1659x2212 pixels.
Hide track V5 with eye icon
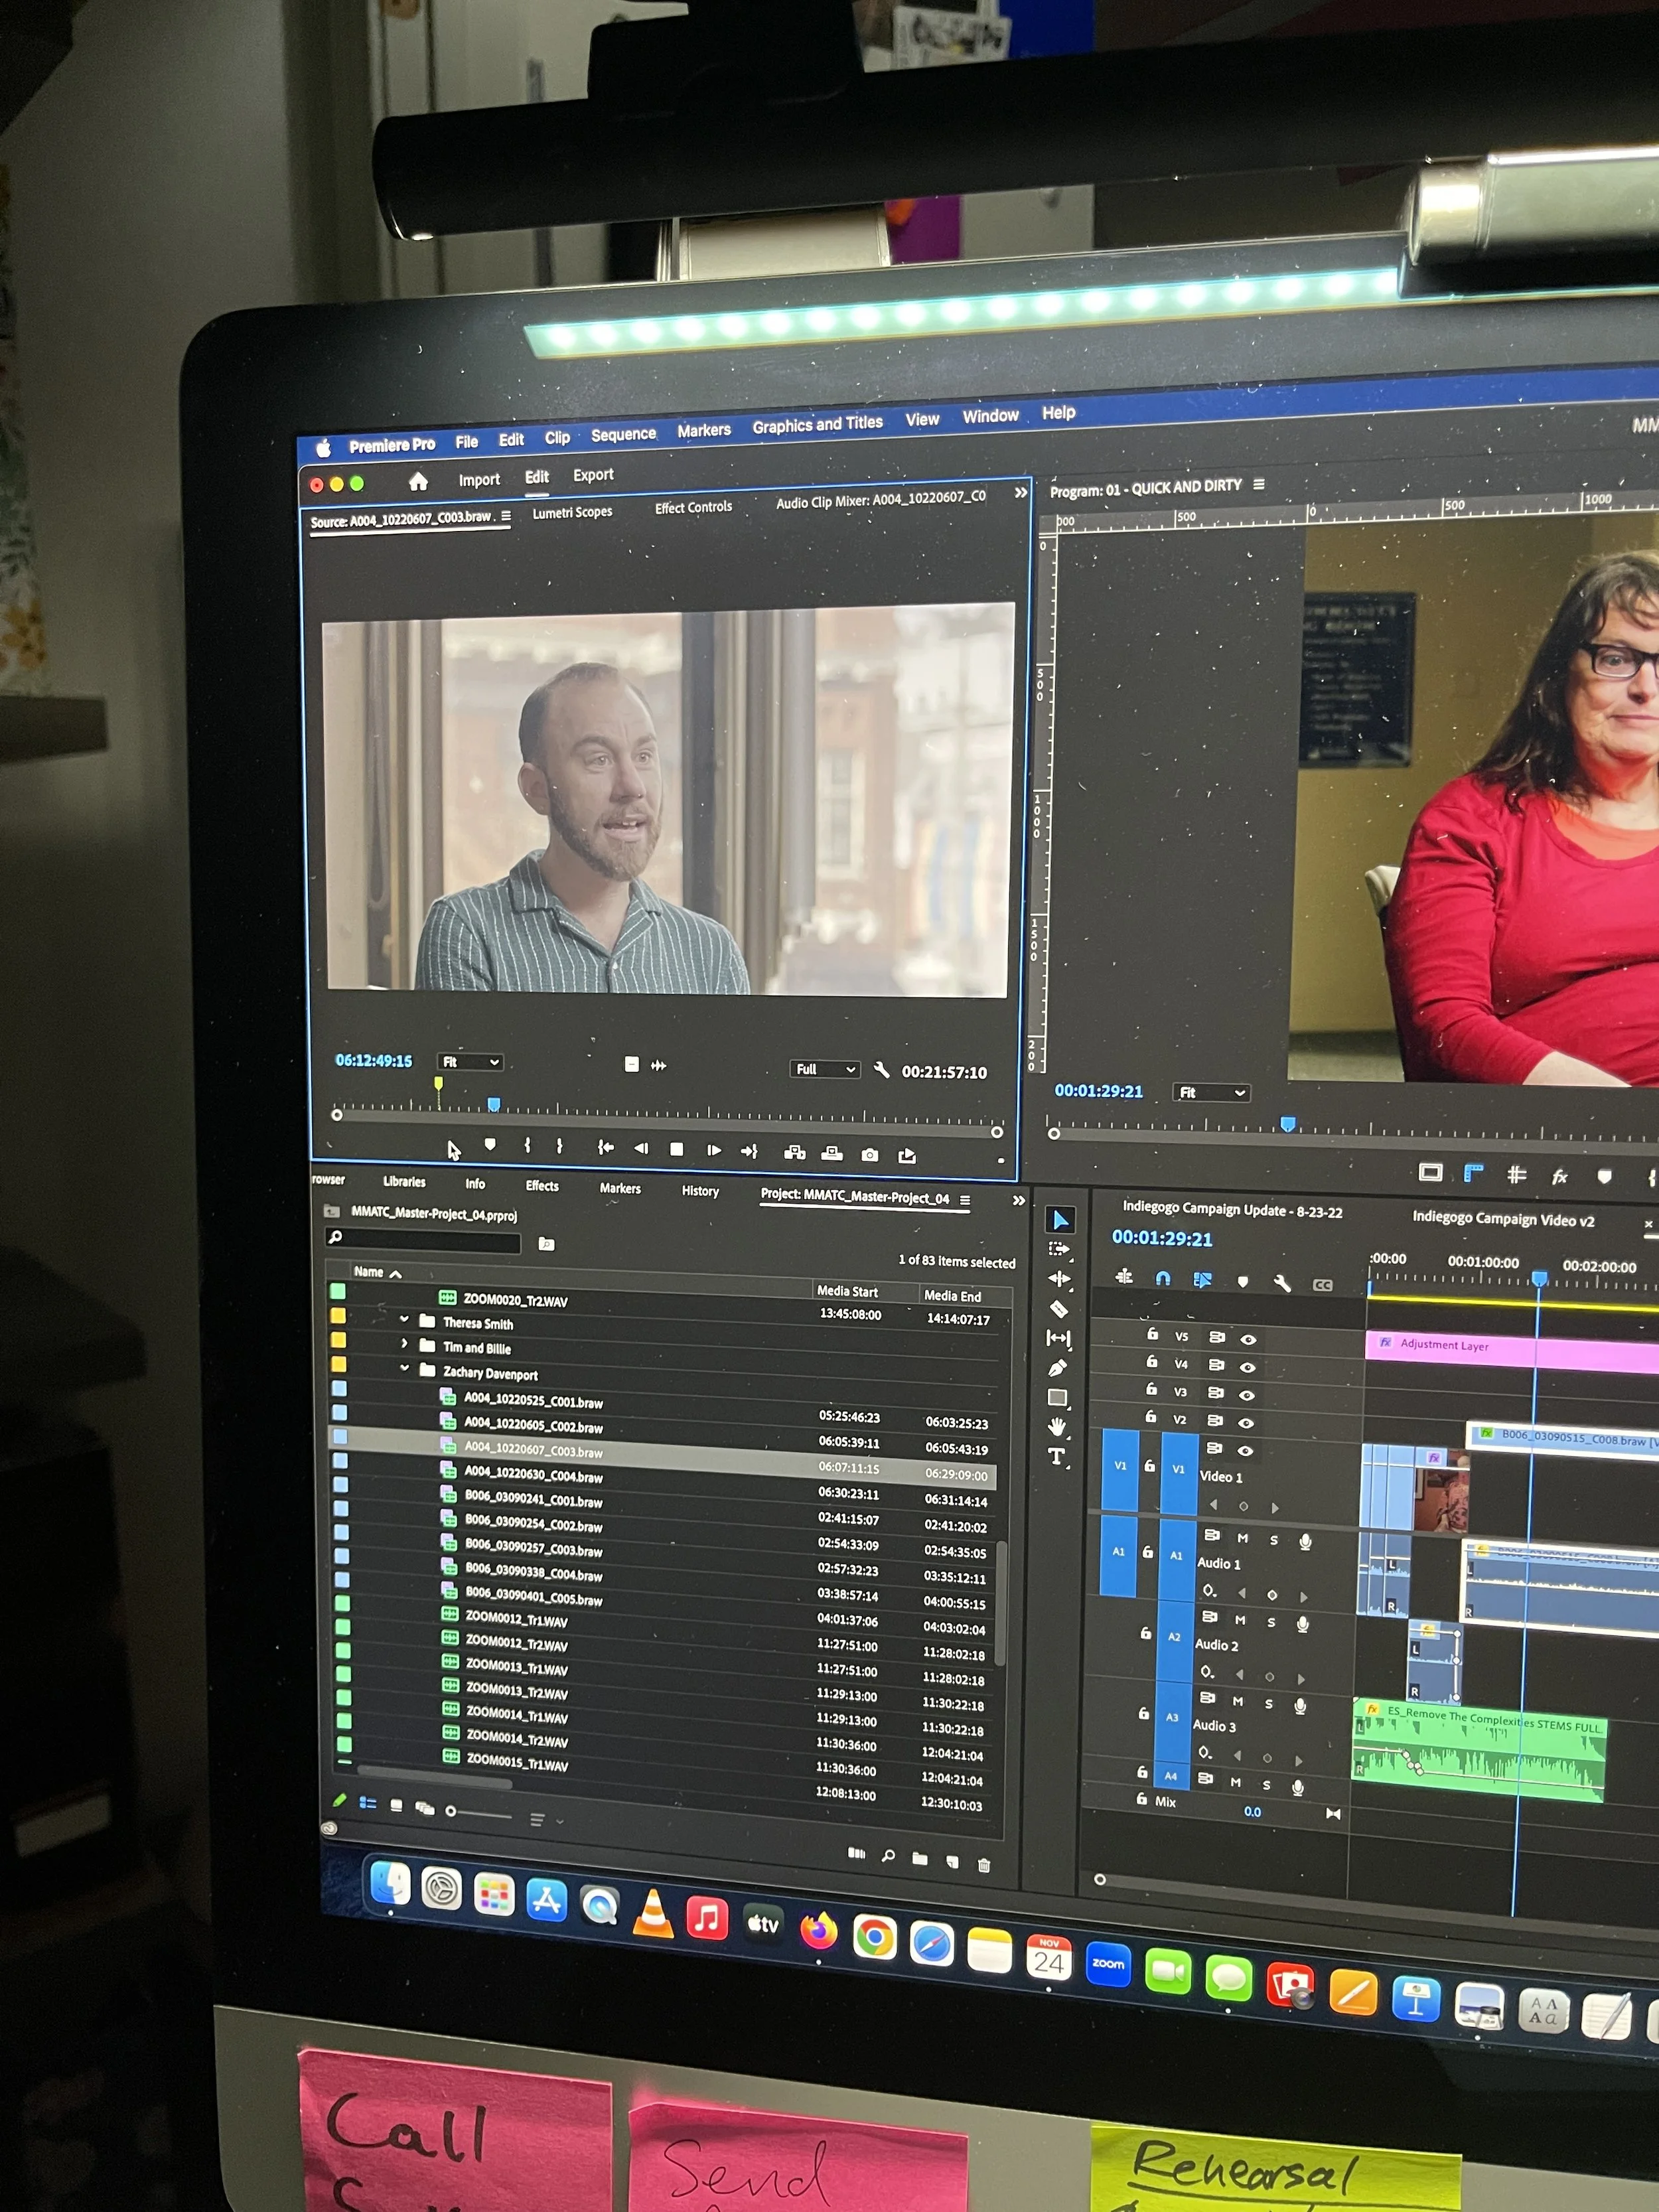[x=1248, y=1339]
